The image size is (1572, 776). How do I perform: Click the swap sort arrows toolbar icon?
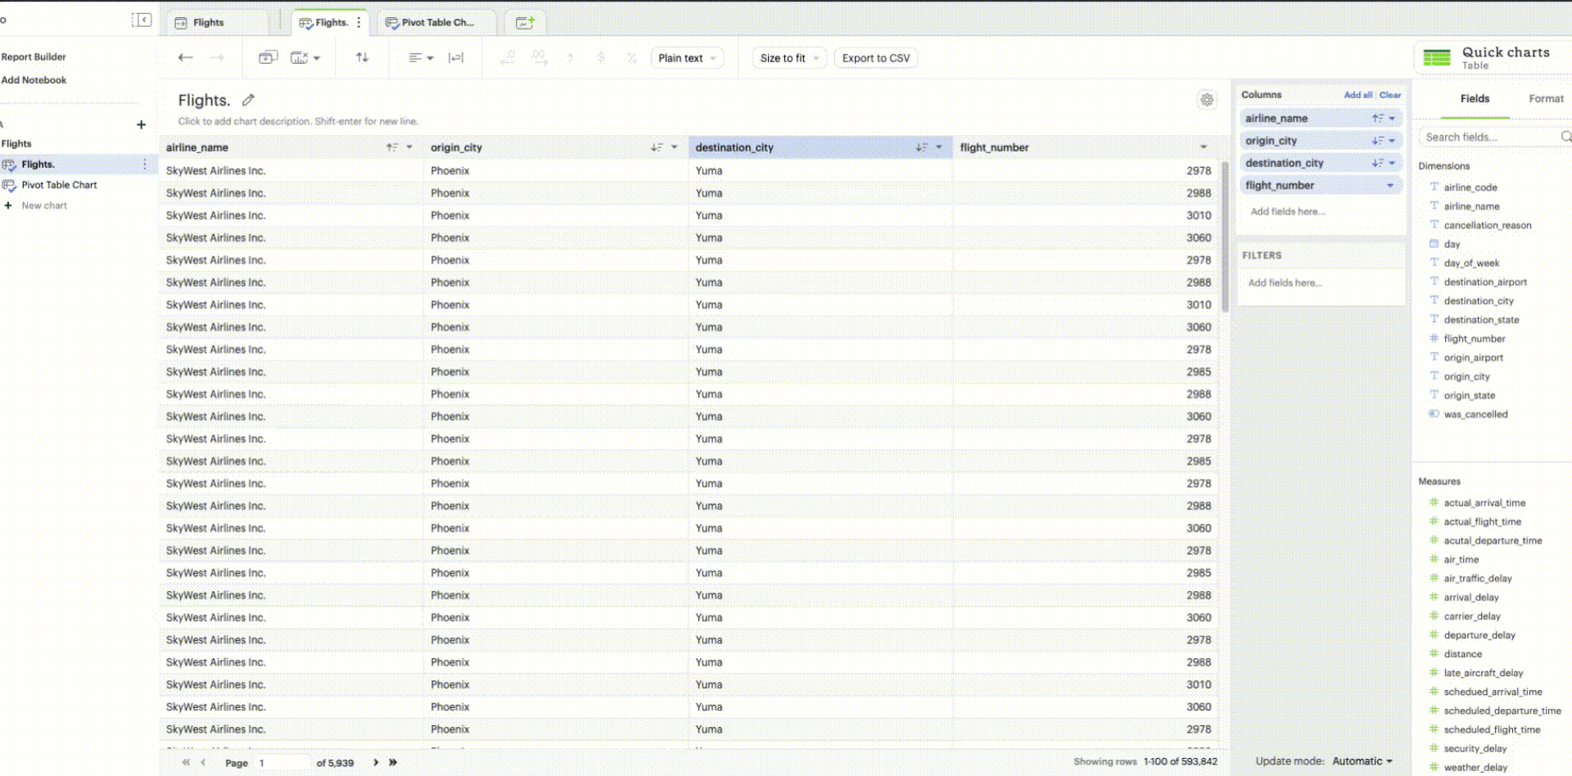click(x=362, y=57)
